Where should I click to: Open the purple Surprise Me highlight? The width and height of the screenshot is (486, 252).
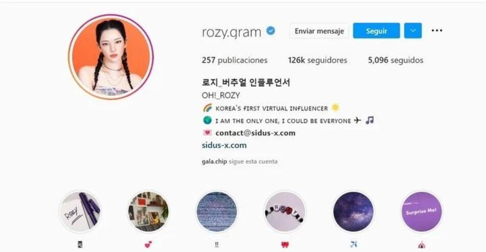[x=422, y=212]
